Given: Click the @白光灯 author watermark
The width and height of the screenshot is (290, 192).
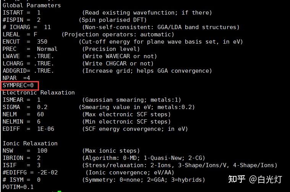Looking at the screenshot, I should click(266, 179).
